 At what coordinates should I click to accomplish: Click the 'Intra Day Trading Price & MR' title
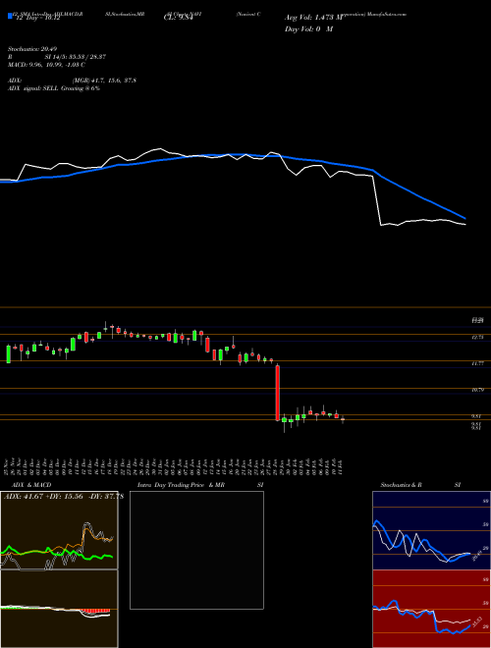(181, 485)
